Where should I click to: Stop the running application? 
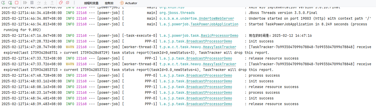17,3
